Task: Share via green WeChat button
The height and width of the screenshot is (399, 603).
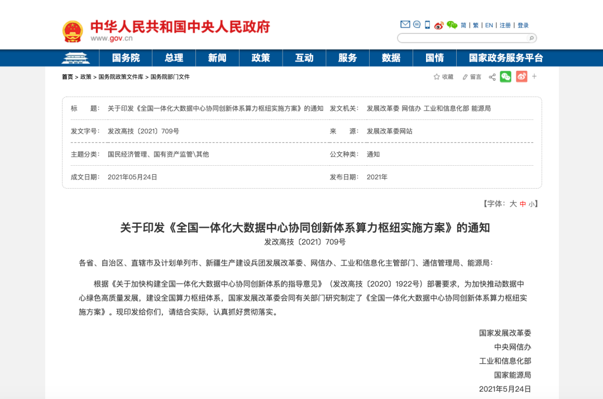Action: [505, 76]
